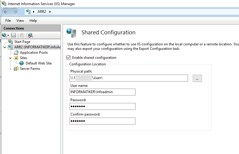The height and width of the screenshot is (154, 239).
Task: Click into the User name field
Action: (102, 92)
